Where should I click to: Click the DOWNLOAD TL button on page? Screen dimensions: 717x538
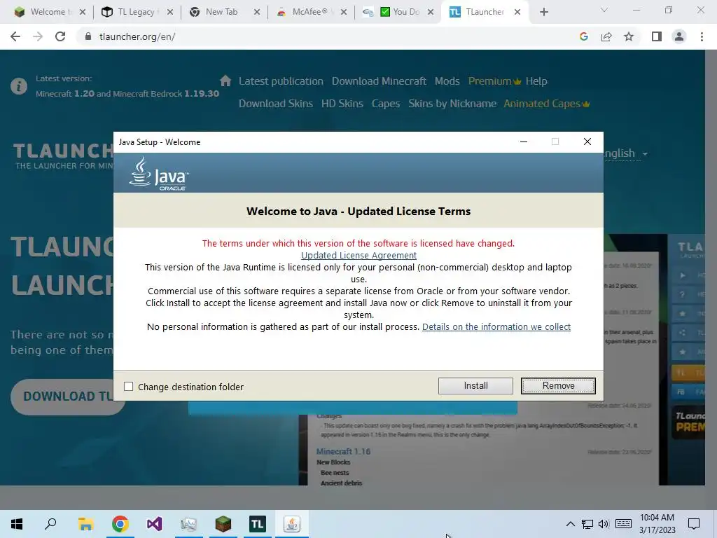pyautogui.click(x=68, y=396)
